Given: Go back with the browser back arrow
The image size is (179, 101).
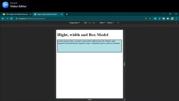Looking at the screenshot, I should point(3,19).
